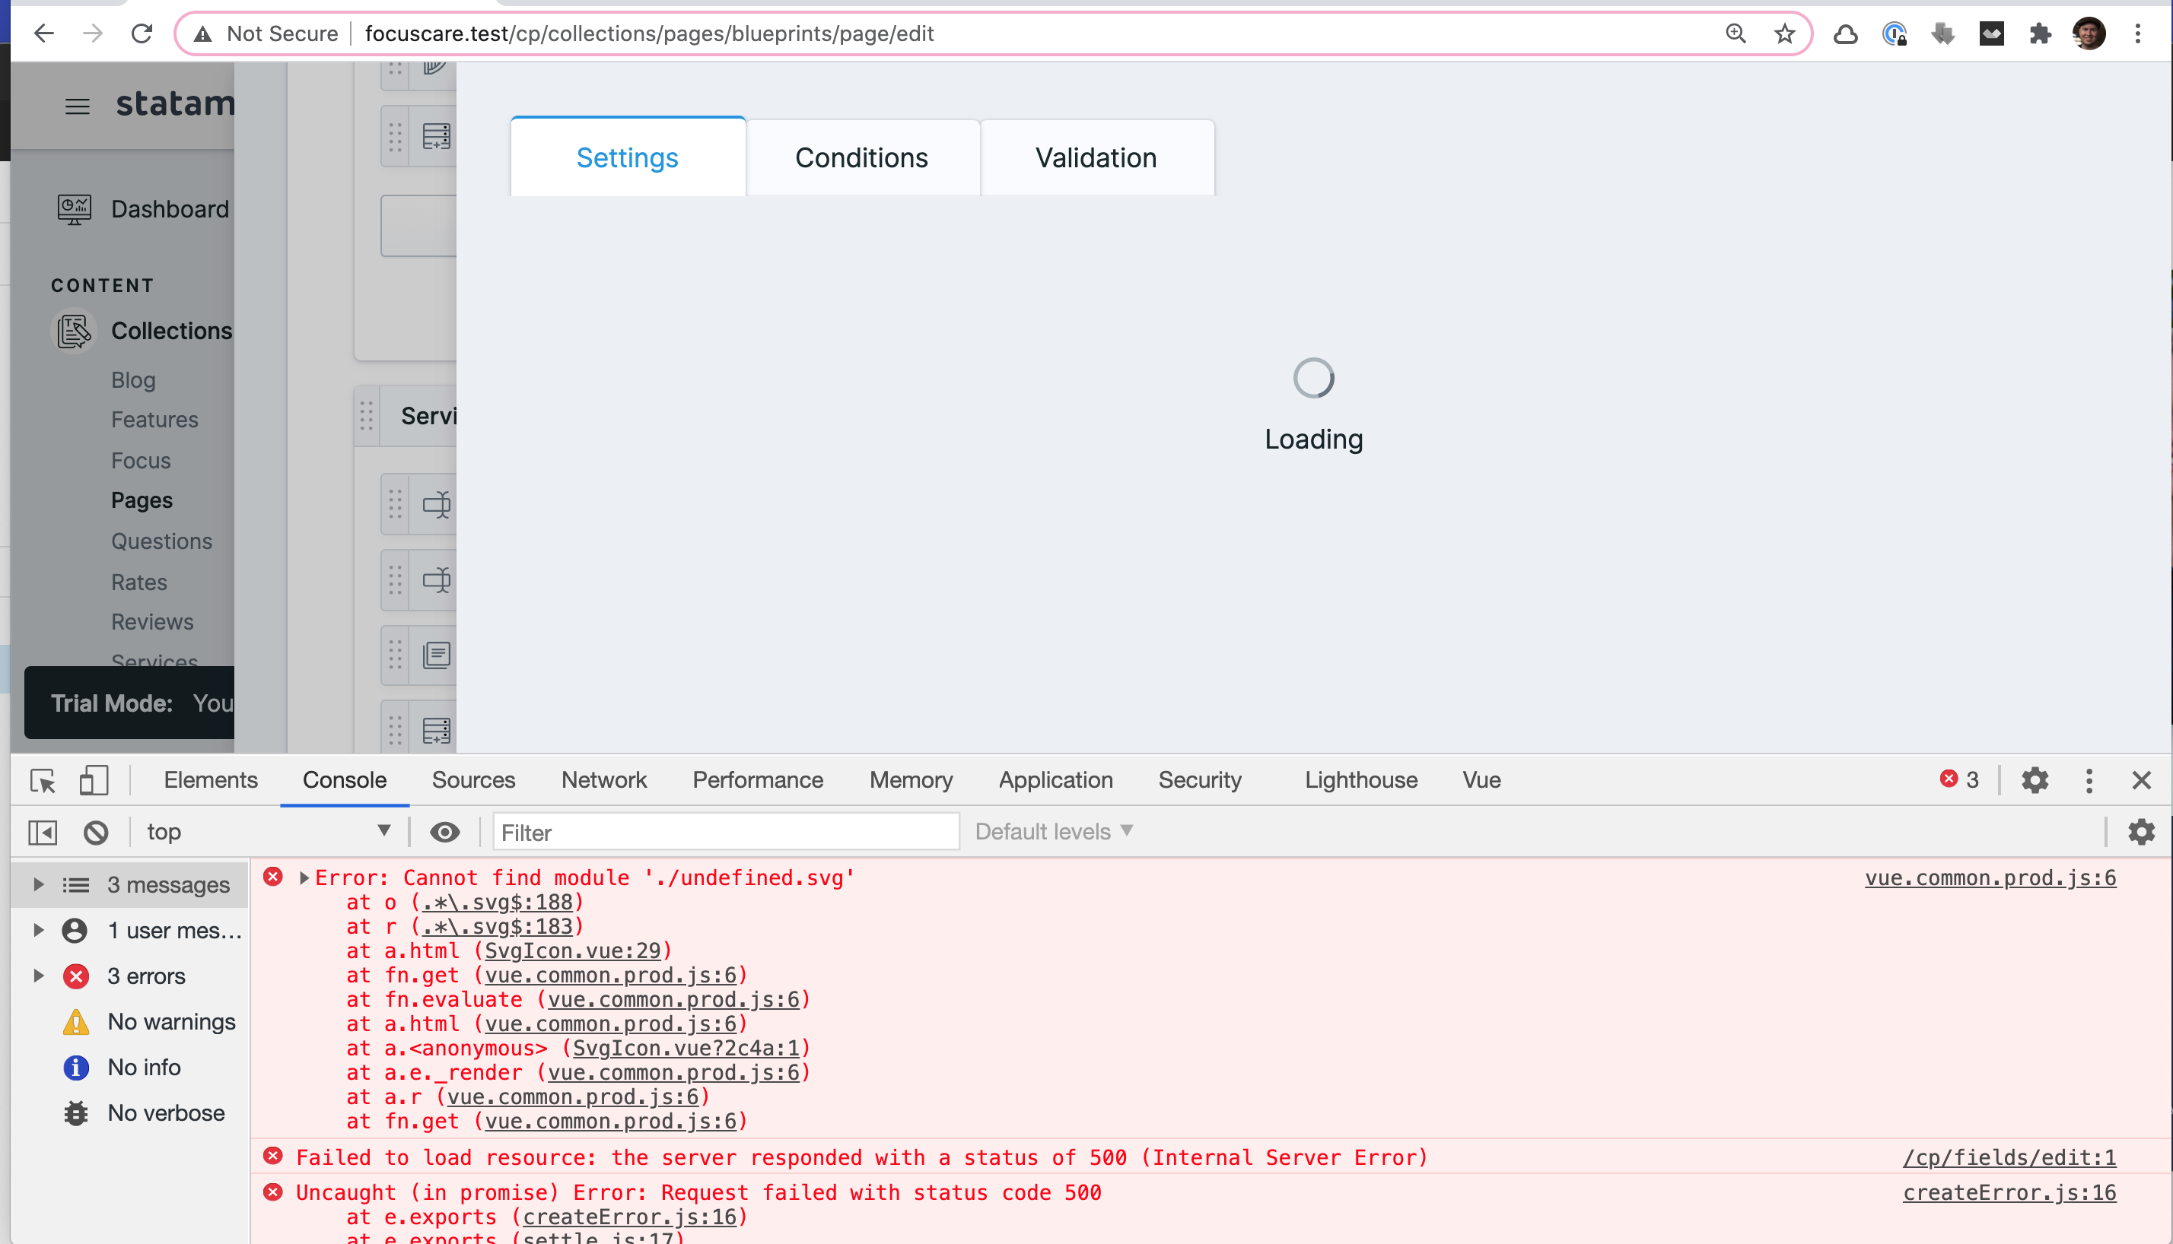Select the Settings tab
The height and width of the screenshot is (1244, 2173).
tap(627, 157)
